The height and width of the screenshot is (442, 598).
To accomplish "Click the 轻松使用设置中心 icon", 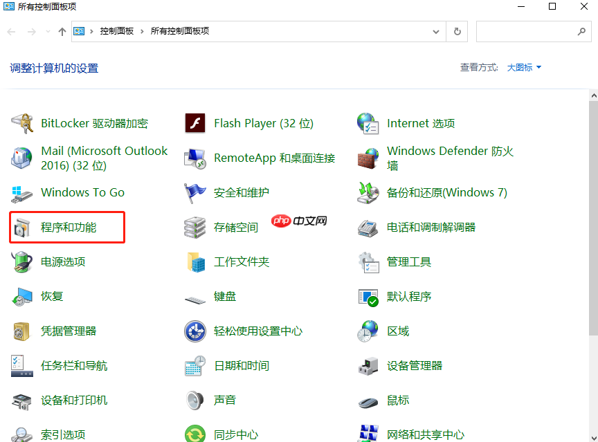I will click(x=195, y=331).
